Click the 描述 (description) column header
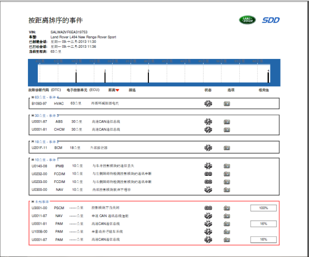This screenshot has width=309, height=257. [132, 90]
